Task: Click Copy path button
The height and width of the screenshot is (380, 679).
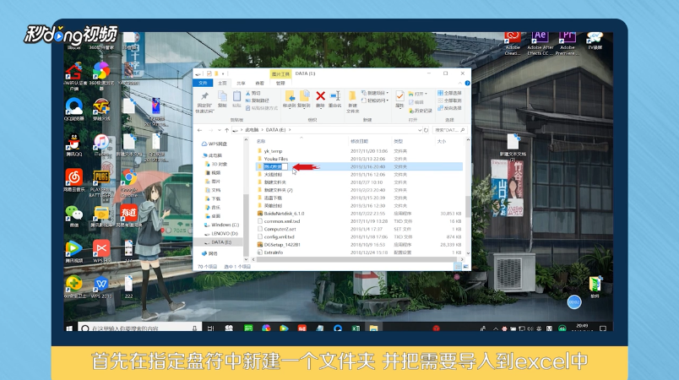Action: (x=258, y=100)
